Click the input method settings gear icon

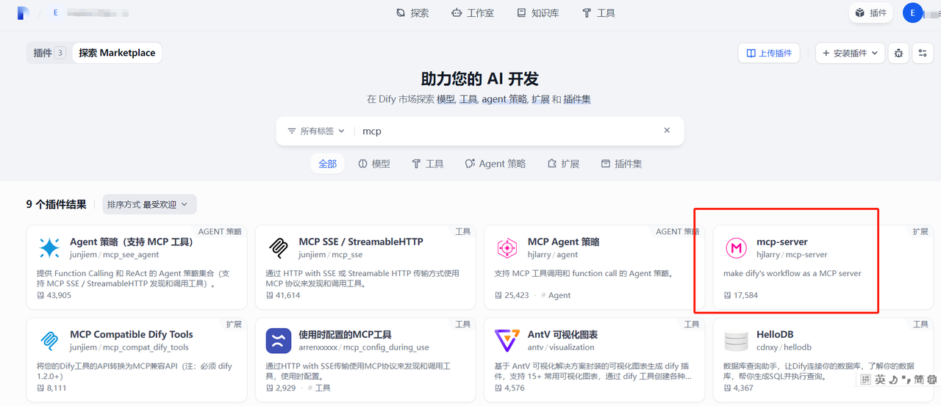pos(932,380)
